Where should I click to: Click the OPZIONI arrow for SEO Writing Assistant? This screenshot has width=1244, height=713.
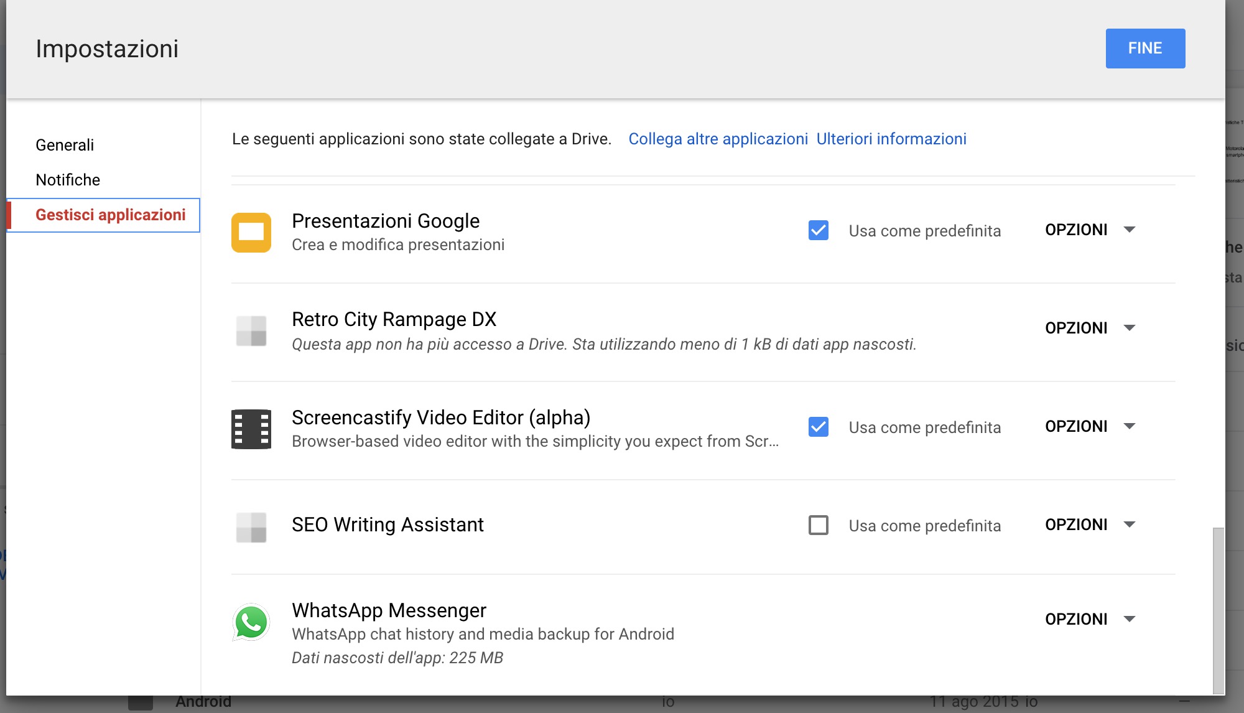pyautogui.click(x=1130, y=524)
